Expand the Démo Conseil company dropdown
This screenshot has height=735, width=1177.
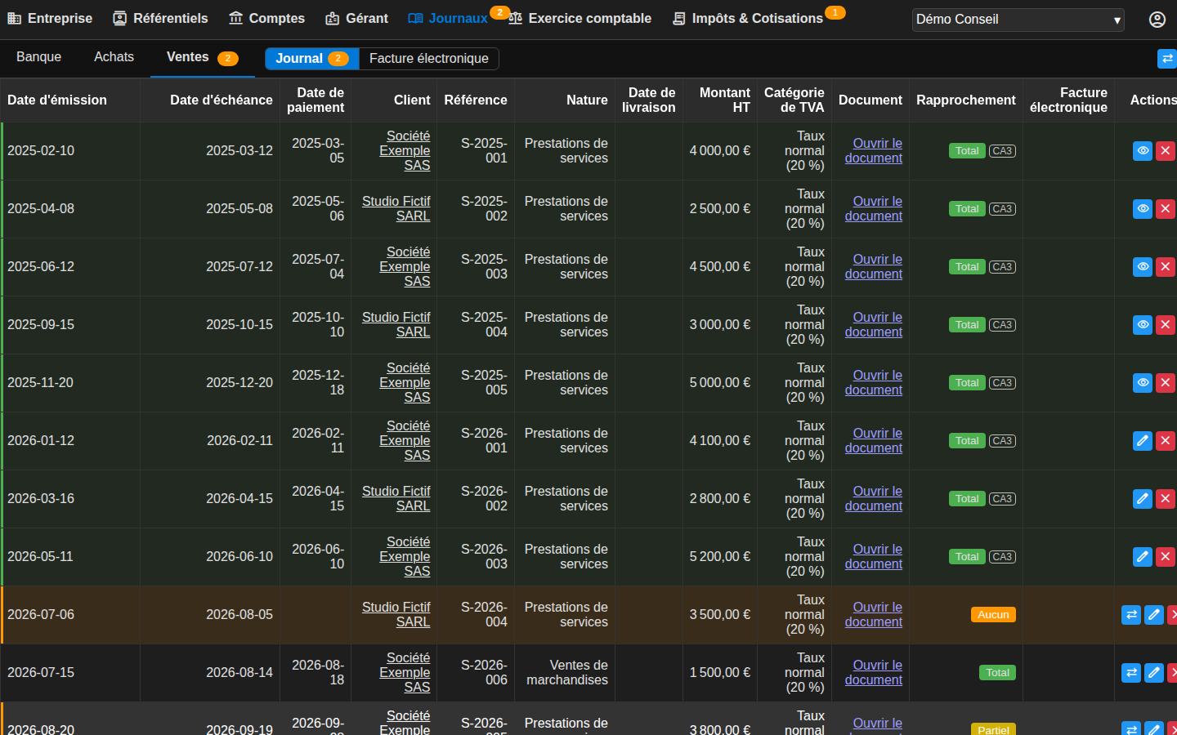click(1018, 20)
